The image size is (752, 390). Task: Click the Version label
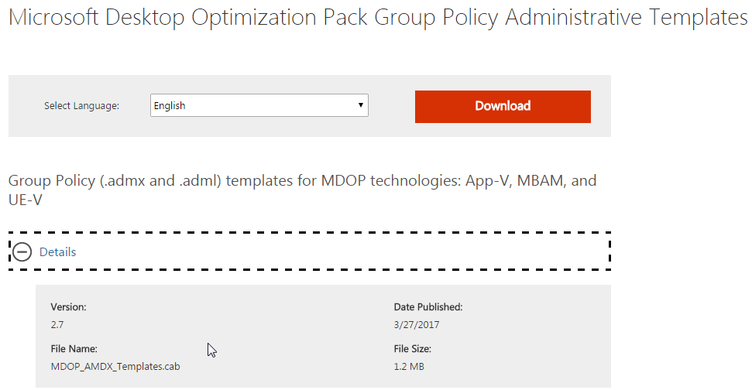69,307
